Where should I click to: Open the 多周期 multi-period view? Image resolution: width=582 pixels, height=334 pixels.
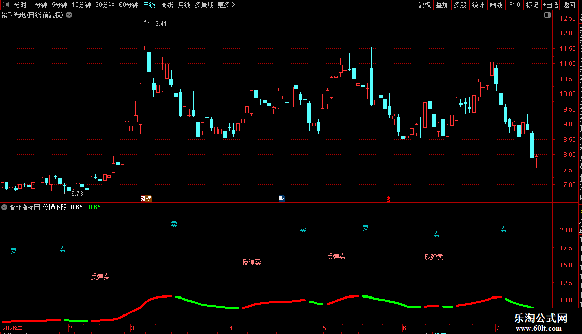click(204, 5)
